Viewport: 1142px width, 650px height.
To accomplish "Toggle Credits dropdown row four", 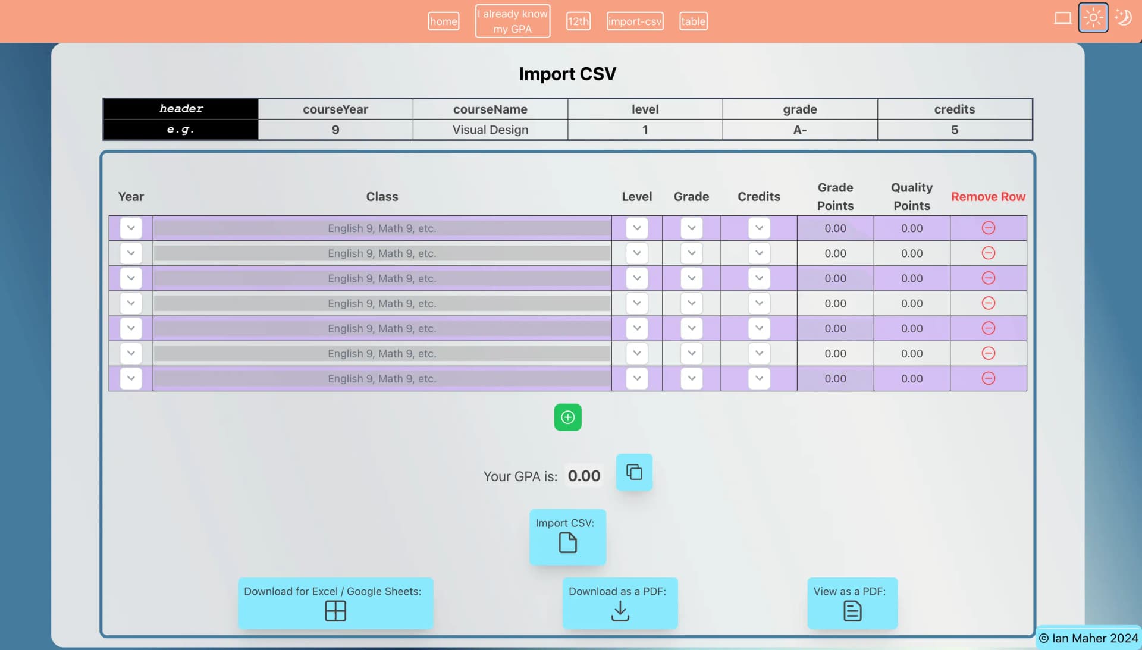I will 758,303.
